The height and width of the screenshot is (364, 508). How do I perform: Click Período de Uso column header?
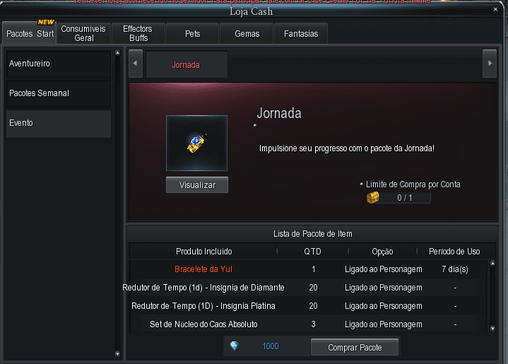click(x=454, y=251)
